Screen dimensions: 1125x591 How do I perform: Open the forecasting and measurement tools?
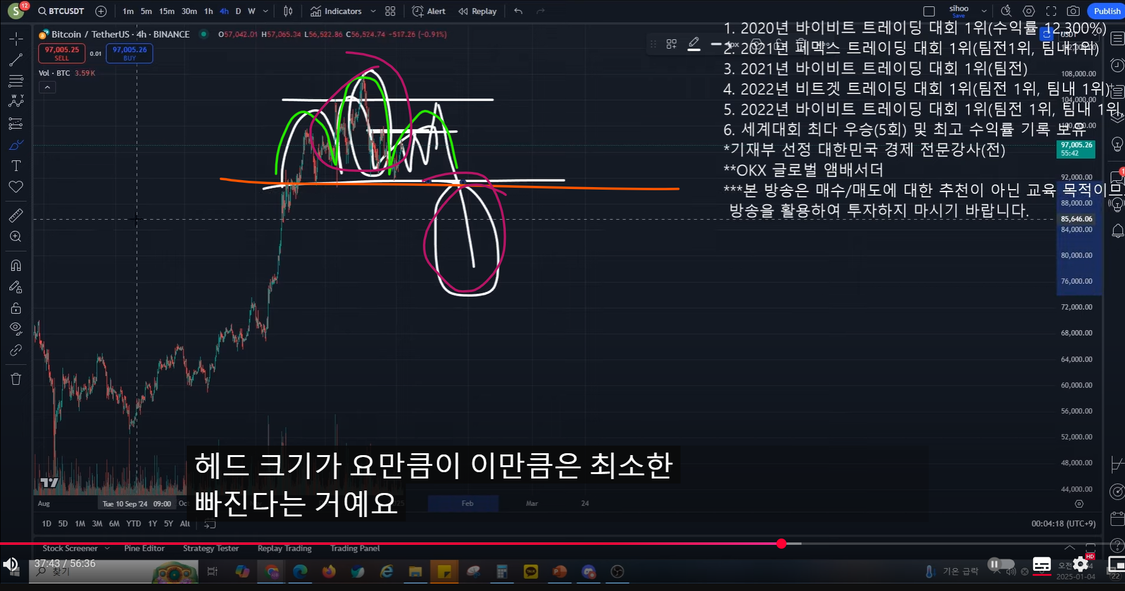16,123
